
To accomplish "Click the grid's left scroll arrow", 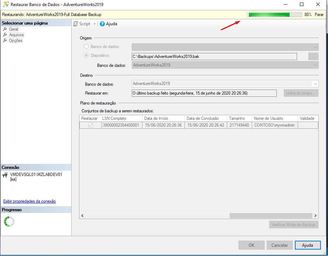I will (82, 216).
